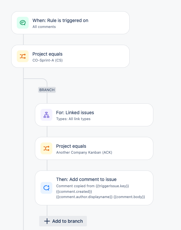Click the CO-Sprint-A (CS) project value

click(47, 60)
